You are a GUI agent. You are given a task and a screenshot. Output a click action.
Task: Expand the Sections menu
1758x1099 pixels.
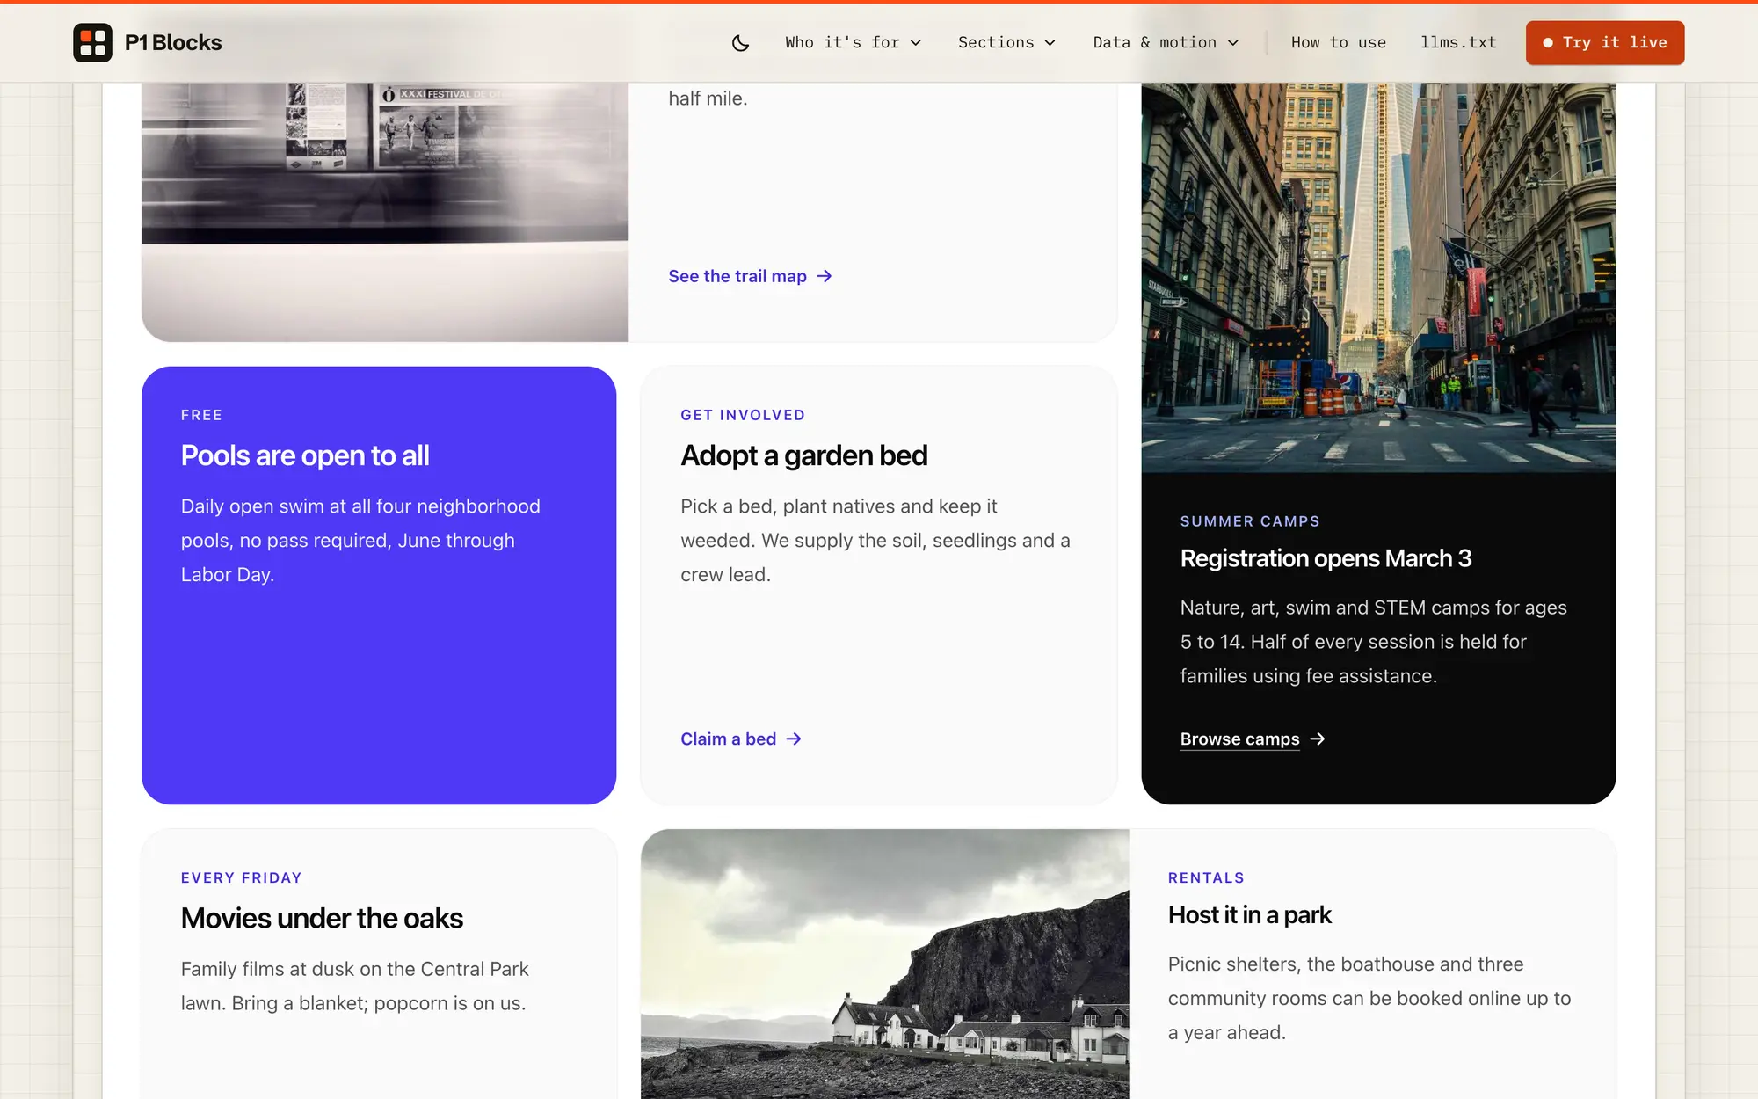coord(1006,42)
